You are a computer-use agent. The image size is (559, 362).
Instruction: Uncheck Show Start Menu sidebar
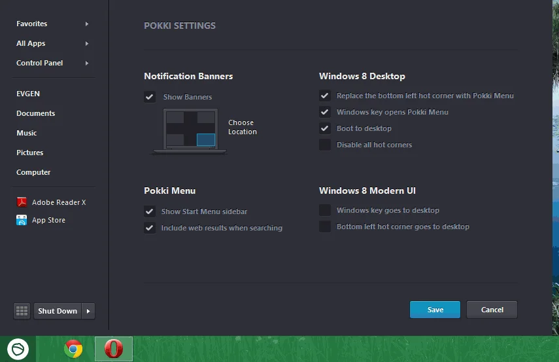(150, 211)
